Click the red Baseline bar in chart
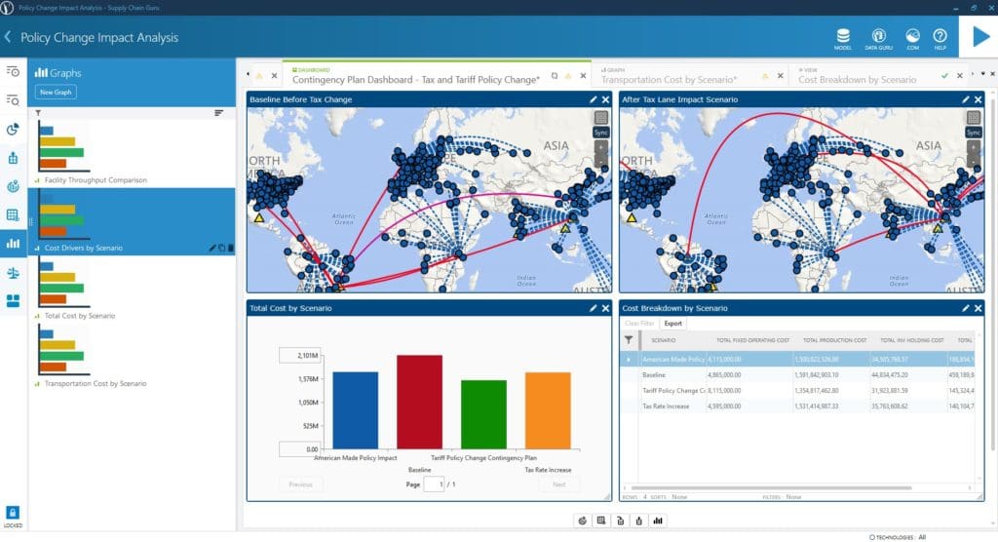Viewport: 998px width, 542px height. tap(419, 402)
